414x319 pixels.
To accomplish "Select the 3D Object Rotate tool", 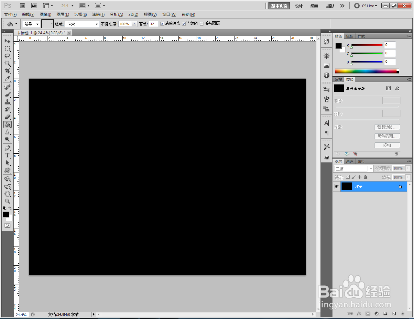I will 7,179.
